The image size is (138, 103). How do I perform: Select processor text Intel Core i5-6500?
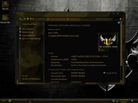click(89, 57)
